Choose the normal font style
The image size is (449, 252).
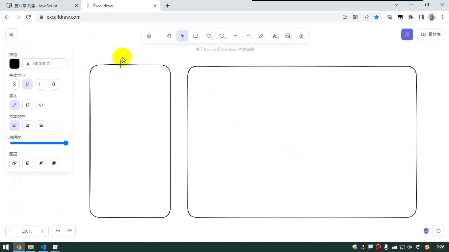(28, 105)
